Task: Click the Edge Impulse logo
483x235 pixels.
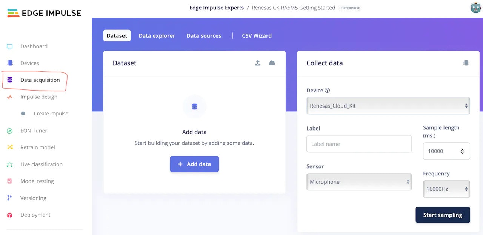Action: (44, 13)
